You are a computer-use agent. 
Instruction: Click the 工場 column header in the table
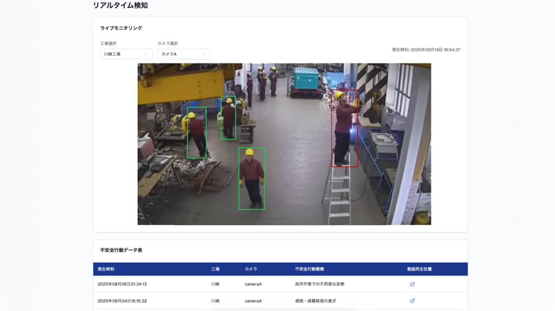[x=215, y=269]
